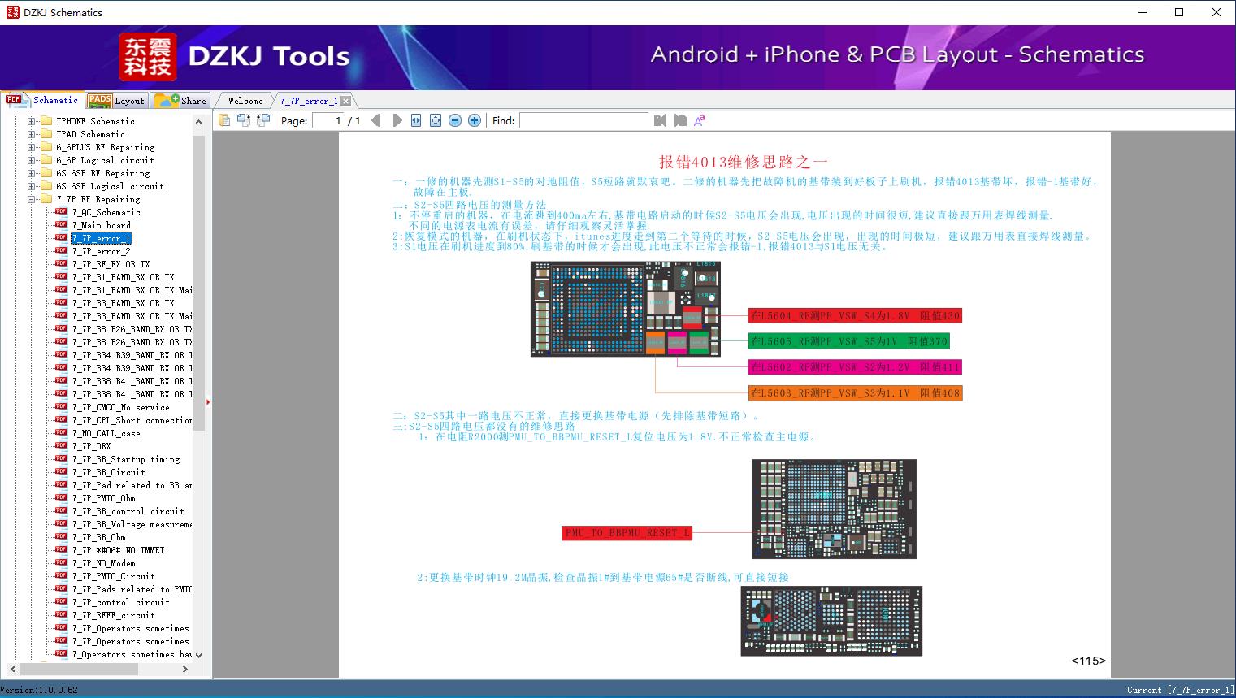The width and height of the screenshot is (1236, 698).
Task: Click the PDF icon beside 7_7P_PMIC_Ohm
Action: 61,498
